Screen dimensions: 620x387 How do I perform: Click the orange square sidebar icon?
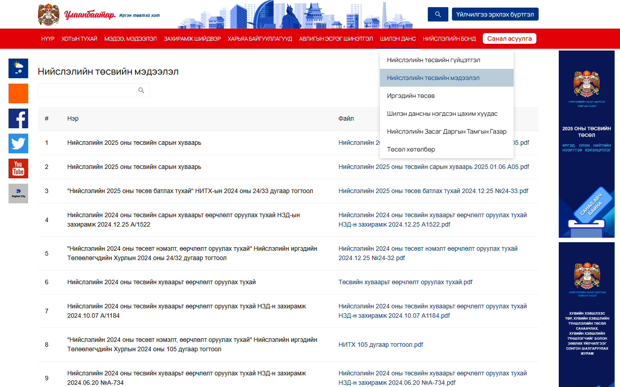(x=18, y=93)
